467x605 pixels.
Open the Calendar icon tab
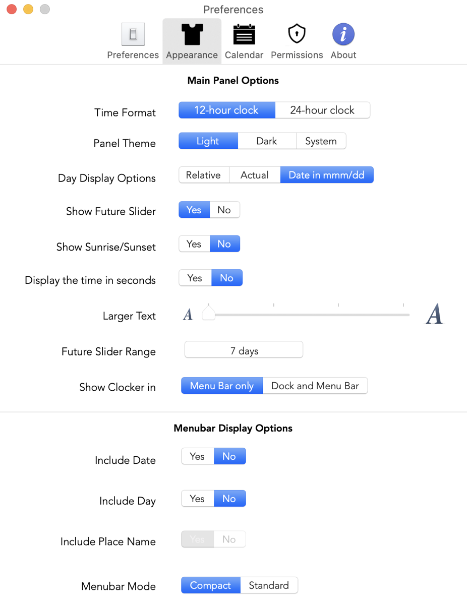click(x=244, y=35)
